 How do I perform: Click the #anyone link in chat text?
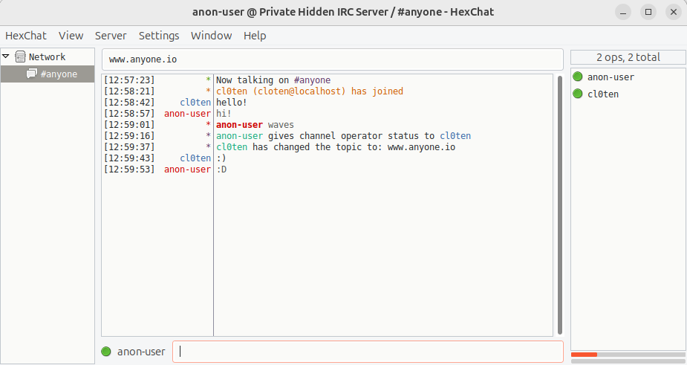pyautogui.click(x=312, y=80)
